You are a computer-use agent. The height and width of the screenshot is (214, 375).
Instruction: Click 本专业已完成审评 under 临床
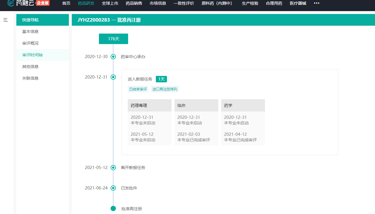tap(194, 140)
